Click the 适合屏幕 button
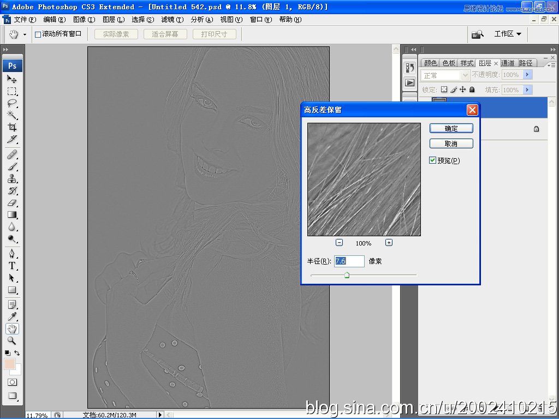This screenshot has width=559, height=419. point(165,34)
